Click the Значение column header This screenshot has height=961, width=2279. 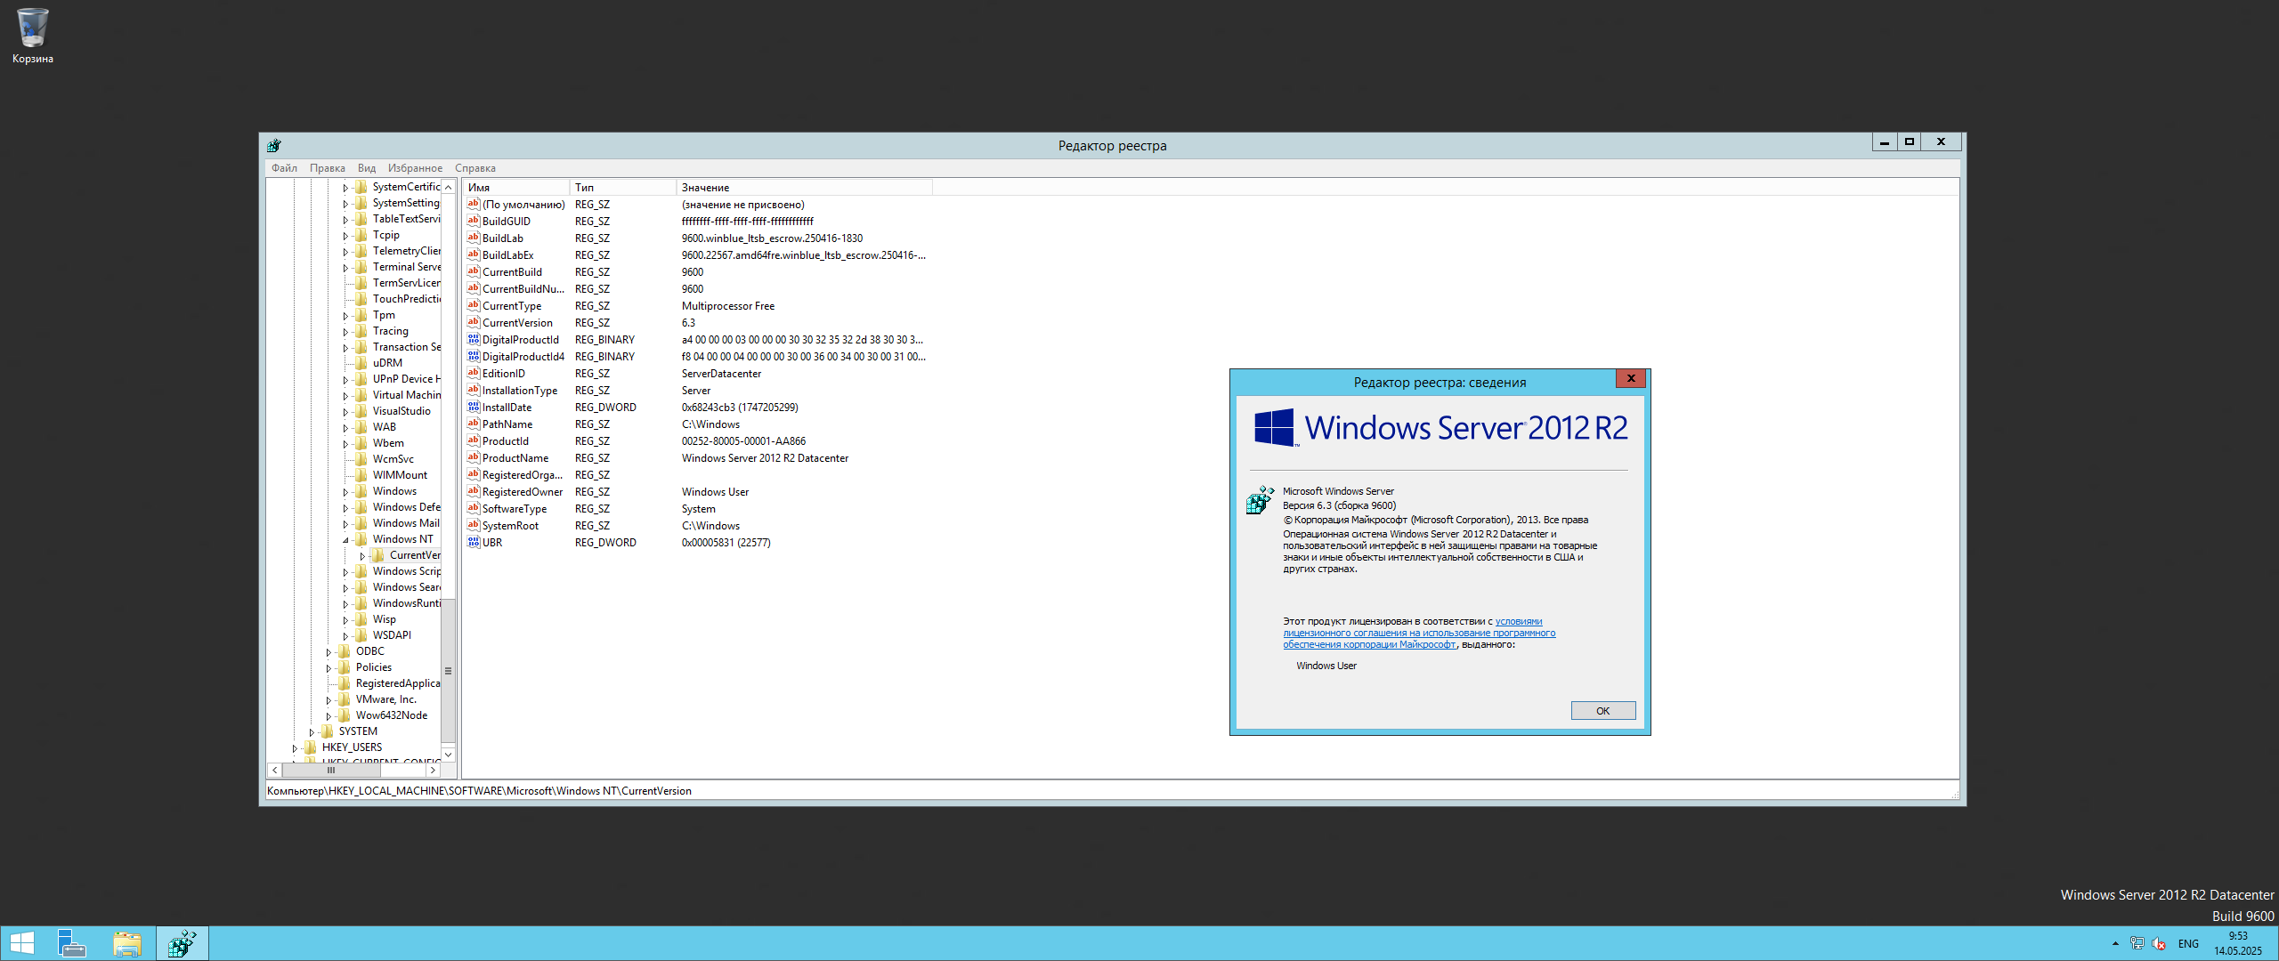(x=805, y=187)
